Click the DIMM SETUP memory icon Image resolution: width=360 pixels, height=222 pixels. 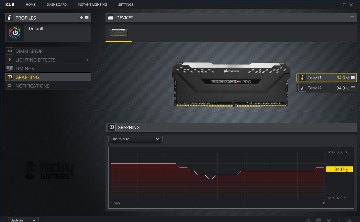pos(9,51)
